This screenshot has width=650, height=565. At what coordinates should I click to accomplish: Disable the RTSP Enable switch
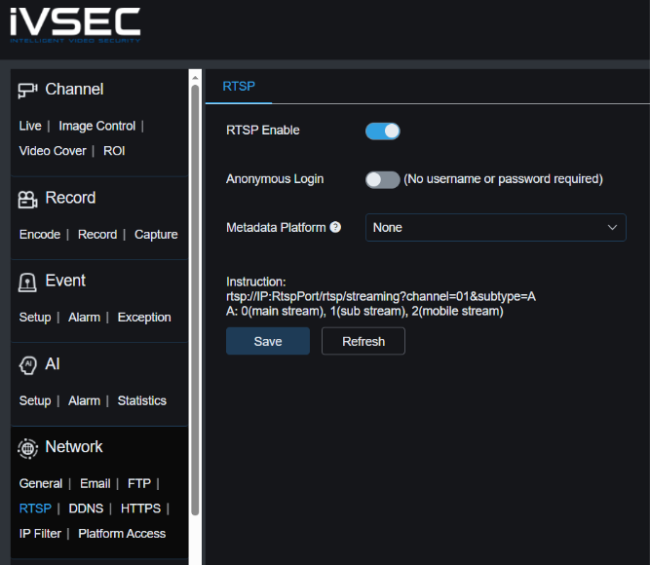click(382, 131)
